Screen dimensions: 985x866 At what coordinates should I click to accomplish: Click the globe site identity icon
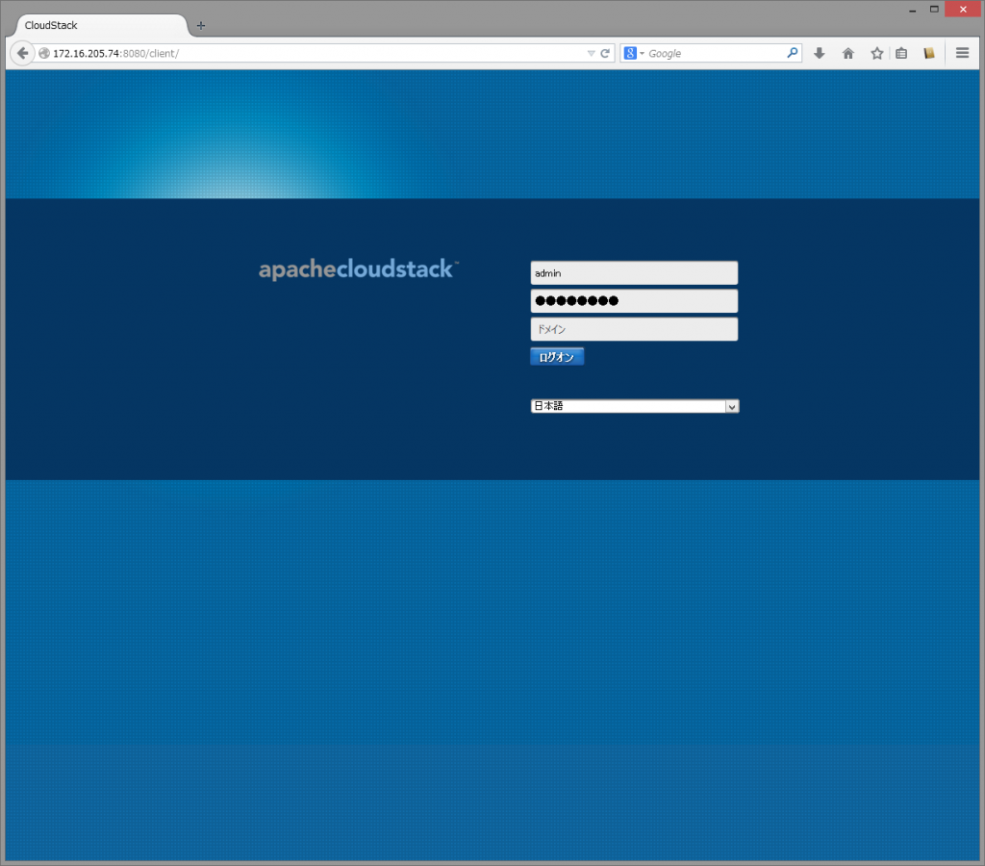pyautogui.click(x=44, y=54)
